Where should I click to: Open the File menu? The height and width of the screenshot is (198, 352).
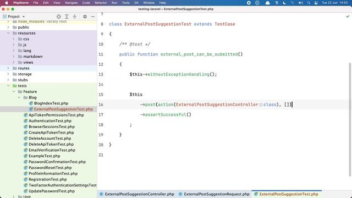click(35, 3)
